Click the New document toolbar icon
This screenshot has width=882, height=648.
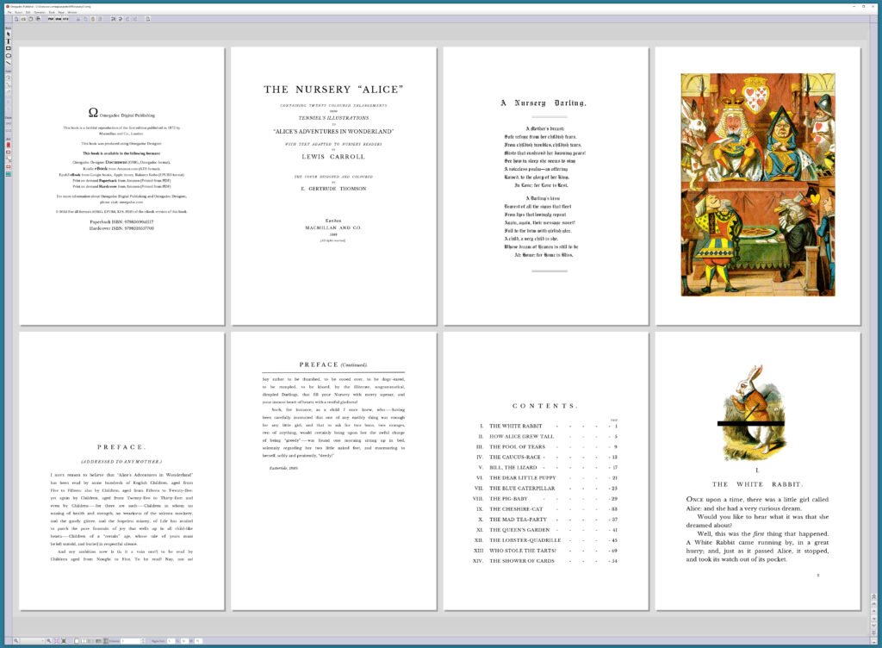tap(16, 19)
